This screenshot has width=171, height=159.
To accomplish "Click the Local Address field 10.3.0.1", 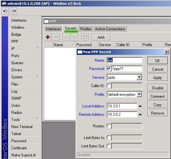I will [x=122, y=106].
